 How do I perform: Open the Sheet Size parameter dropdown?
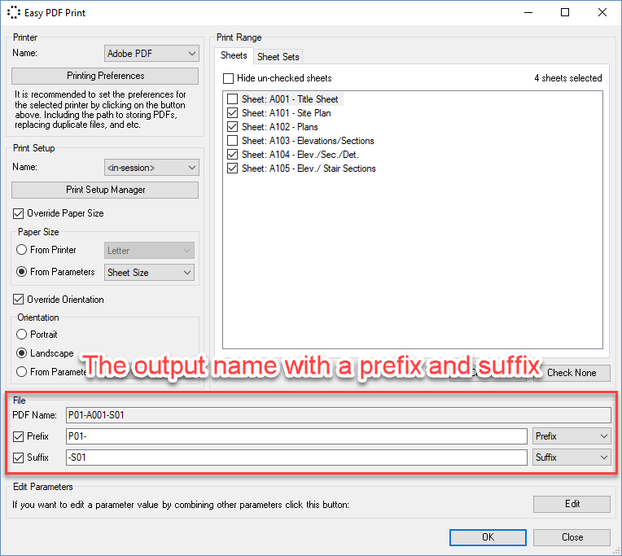click(x=149, y=273)
